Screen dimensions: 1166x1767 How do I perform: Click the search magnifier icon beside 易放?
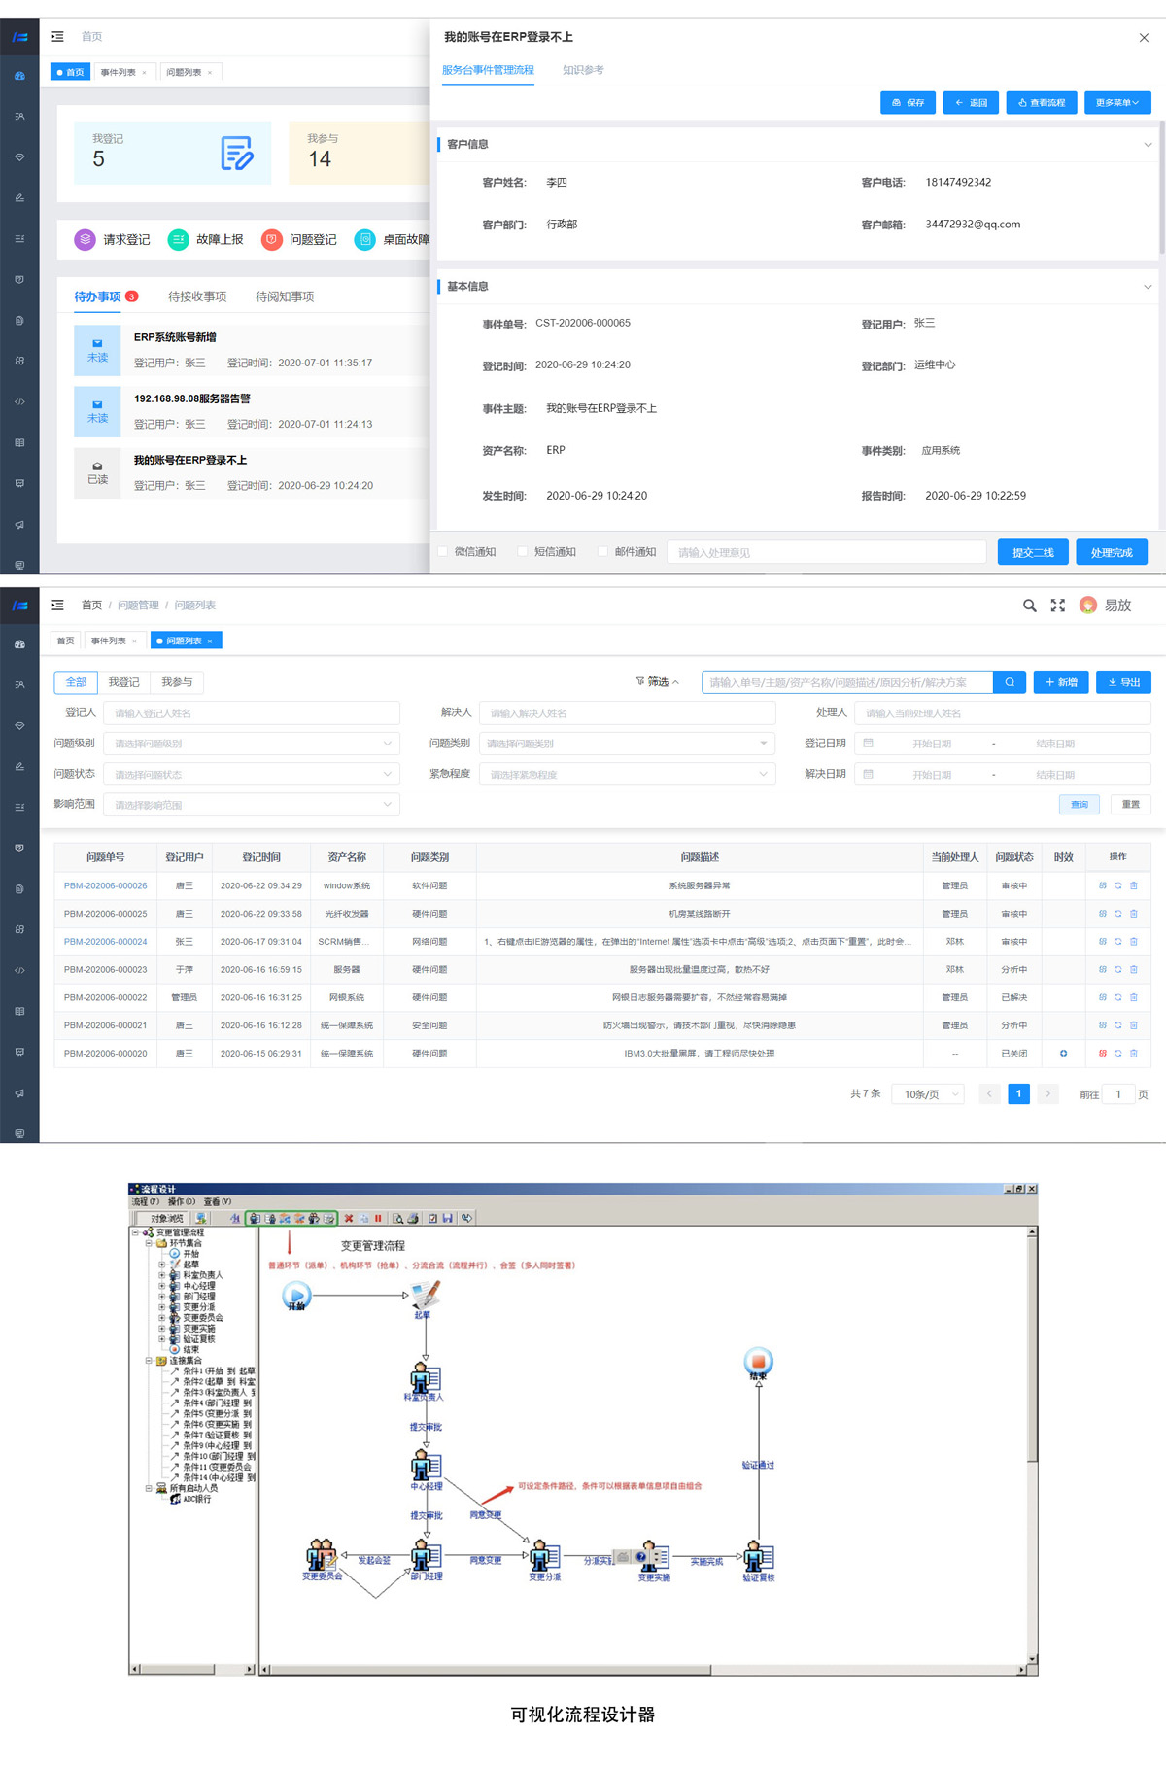pyautogui.click(x=1029, y=606)
